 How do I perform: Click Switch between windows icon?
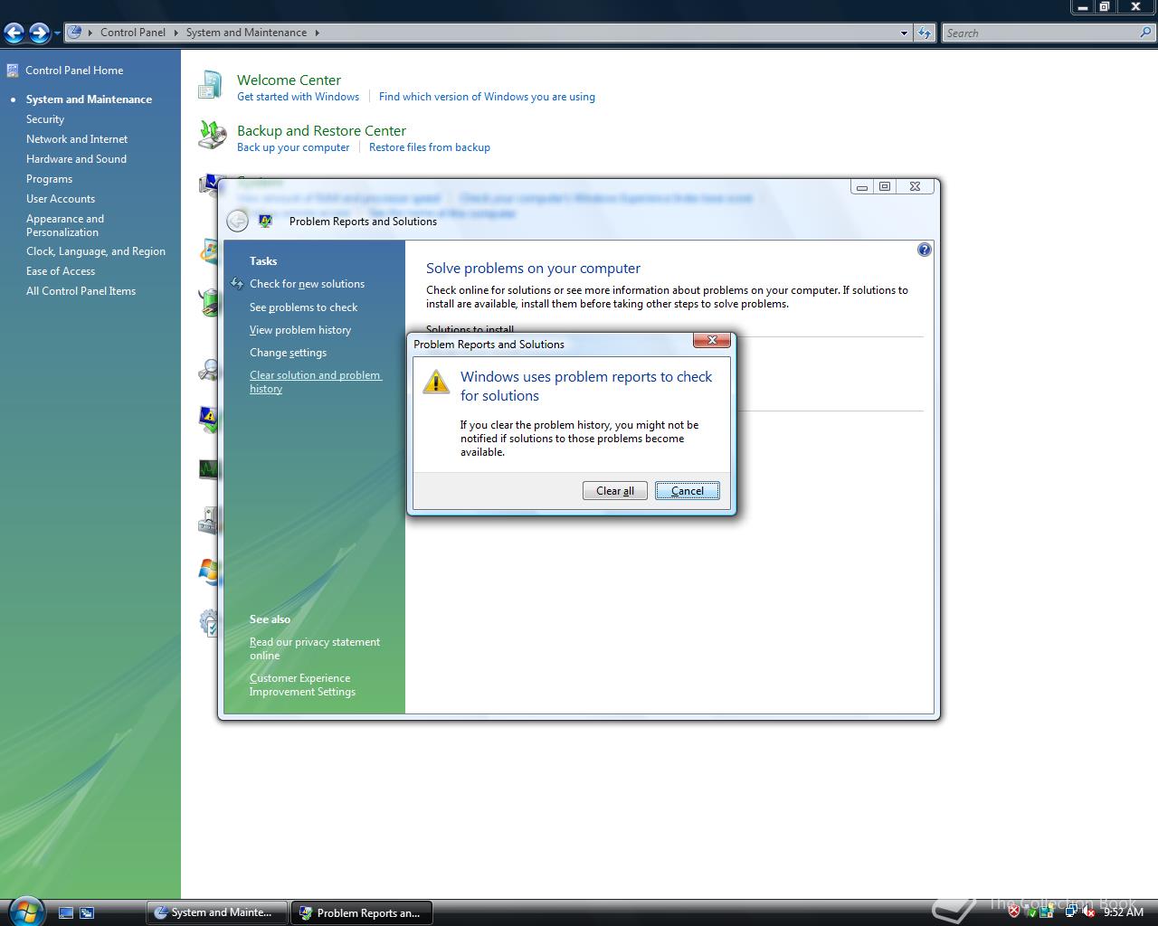87,913
